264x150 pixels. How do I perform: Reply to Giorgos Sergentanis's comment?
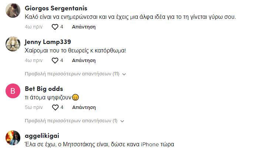click(x=83, y=27)
